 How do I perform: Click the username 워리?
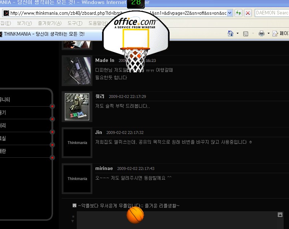pos(100,96)
